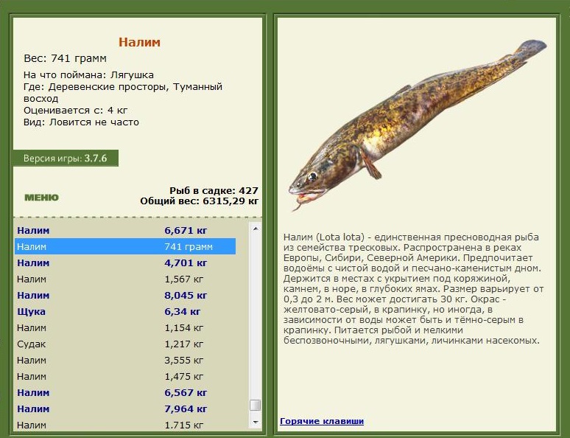Select the Налим 1,715 кг row
Screen dimensions: 570x438
(x=125, y=424)
